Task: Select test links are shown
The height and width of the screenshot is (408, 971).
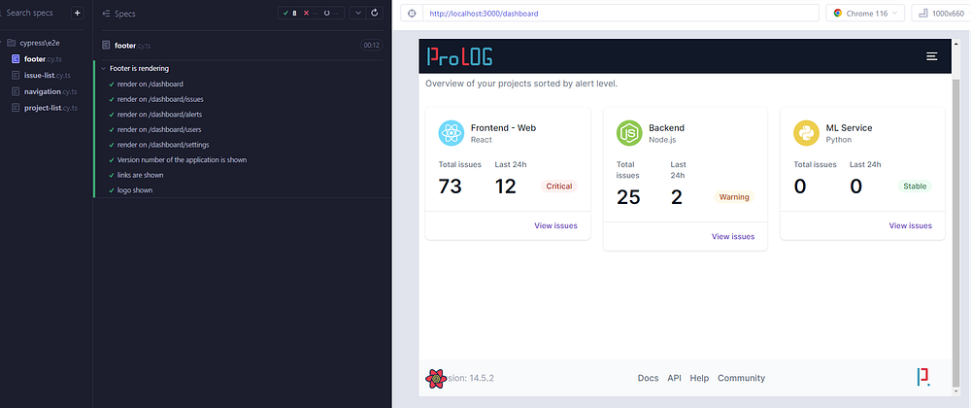Action: tap(140, 175)
